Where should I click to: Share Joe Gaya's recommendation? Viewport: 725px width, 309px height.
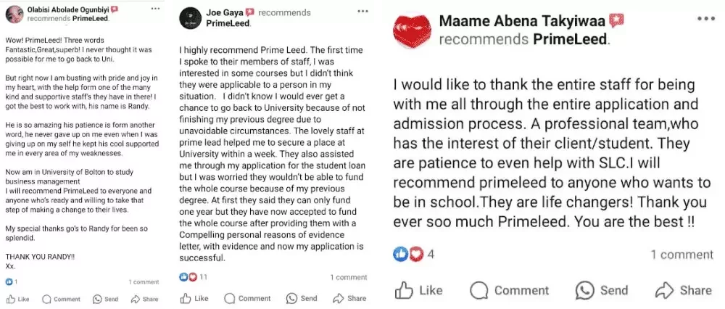click(x=351, y=298)
